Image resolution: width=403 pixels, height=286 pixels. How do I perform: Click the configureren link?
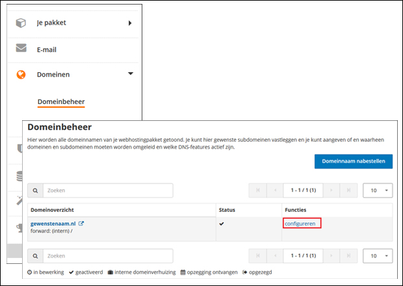pyautogui.click(x=300, y=224)
